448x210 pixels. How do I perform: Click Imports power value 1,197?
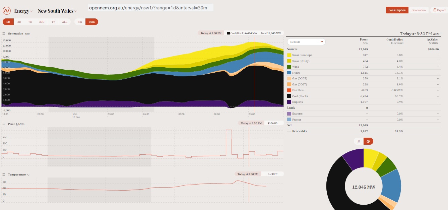pyautogui.click(x=364, y=102)
